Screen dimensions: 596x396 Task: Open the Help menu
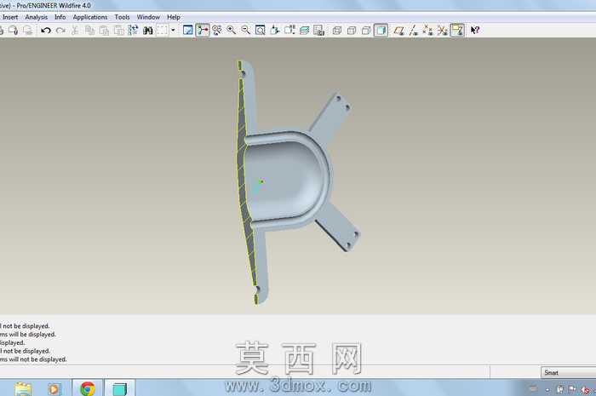point(174,17)
